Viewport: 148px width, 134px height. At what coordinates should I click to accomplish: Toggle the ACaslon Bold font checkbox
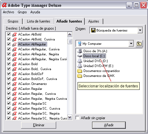tap(9, 64)
